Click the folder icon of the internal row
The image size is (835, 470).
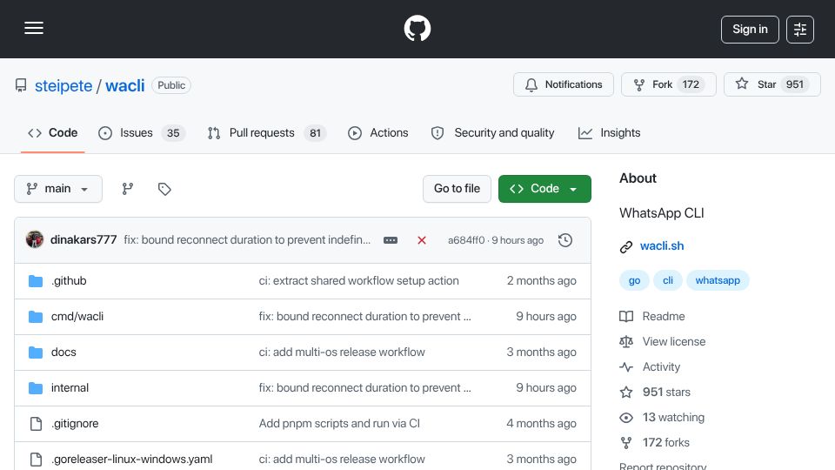pos(36,388)
